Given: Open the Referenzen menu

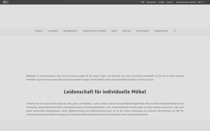Looking at the screenshot, I should pos(143,31).
